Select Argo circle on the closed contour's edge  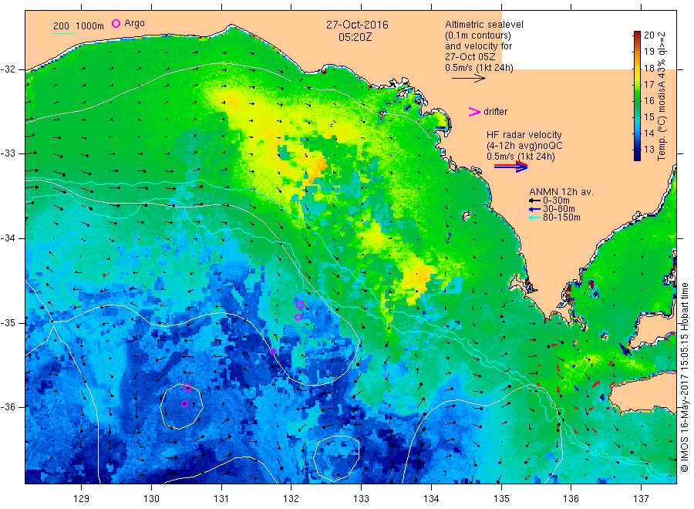point(187,388)
